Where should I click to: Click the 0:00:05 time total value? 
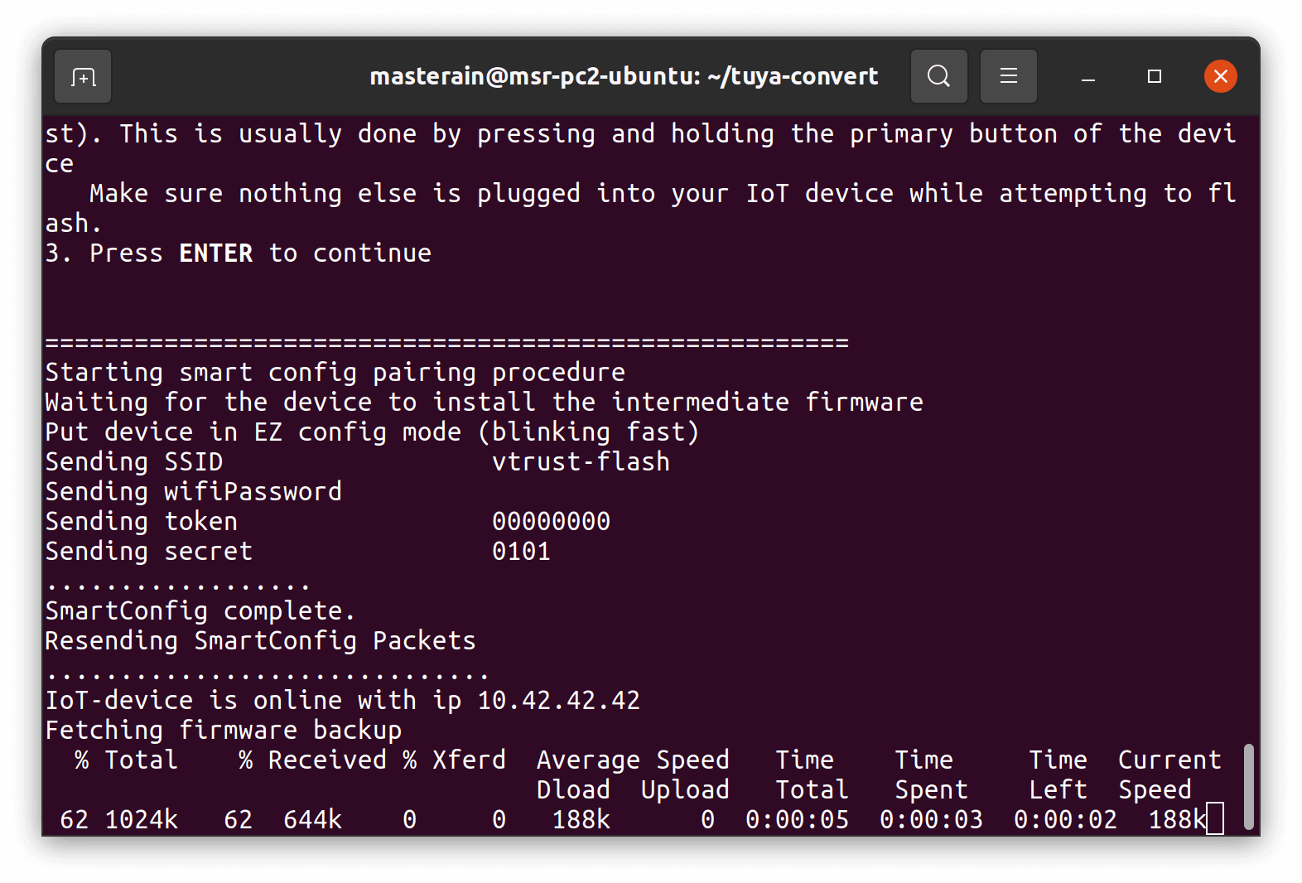(797, 819)
